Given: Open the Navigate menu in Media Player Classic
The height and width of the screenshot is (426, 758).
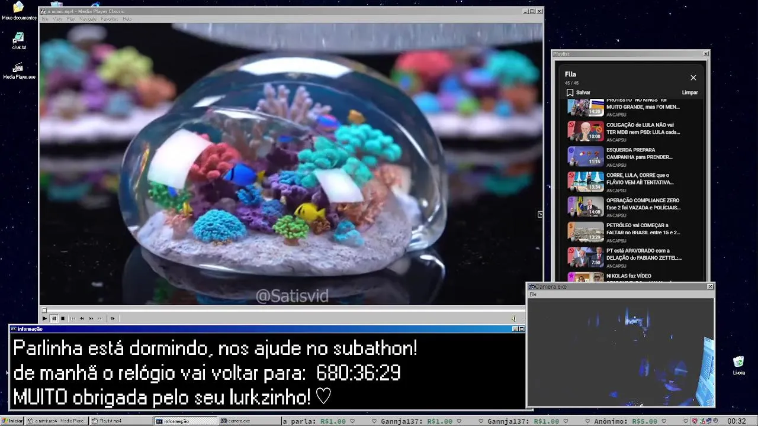Looking at the screenshot, I should 88,19.
